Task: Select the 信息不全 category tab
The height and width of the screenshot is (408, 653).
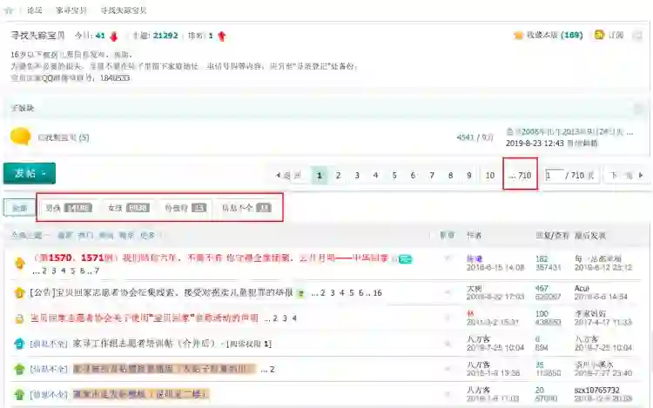Action: 246,208
